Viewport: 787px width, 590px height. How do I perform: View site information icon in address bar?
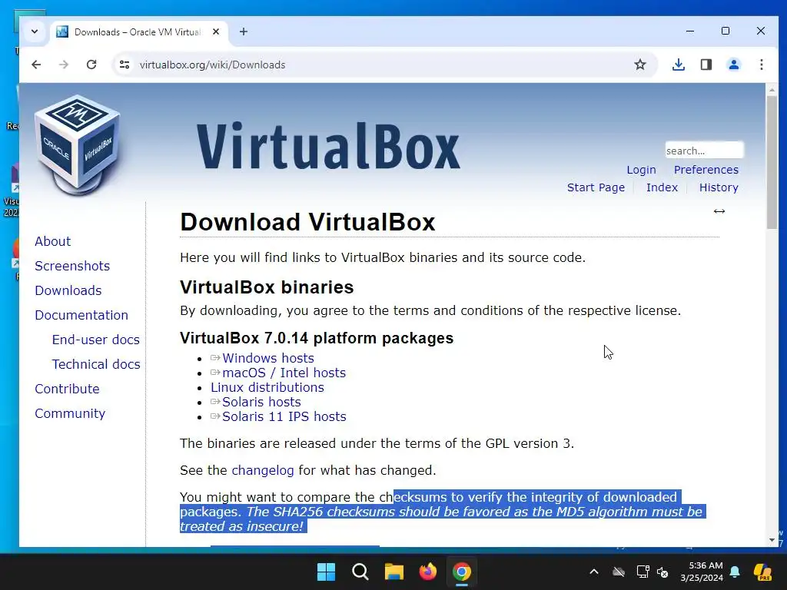click(x=125, y=65)
